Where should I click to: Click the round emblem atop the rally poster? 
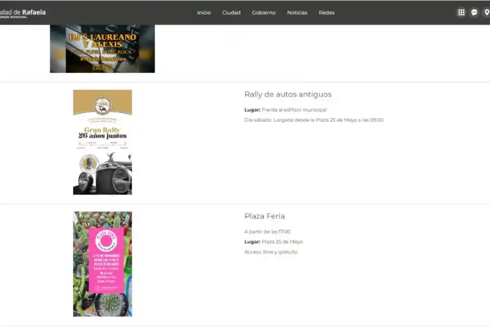[x=102, y=105]
